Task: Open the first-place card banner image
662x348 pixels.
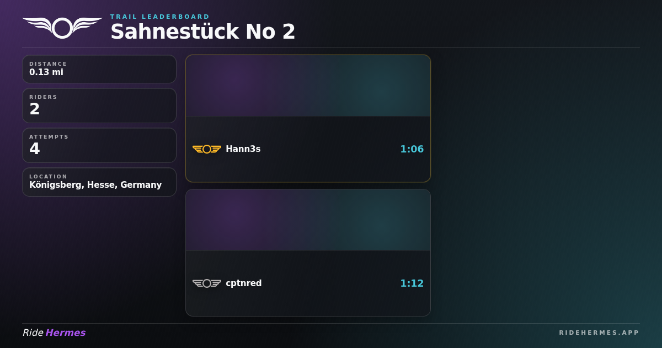Action: point(308,86)
